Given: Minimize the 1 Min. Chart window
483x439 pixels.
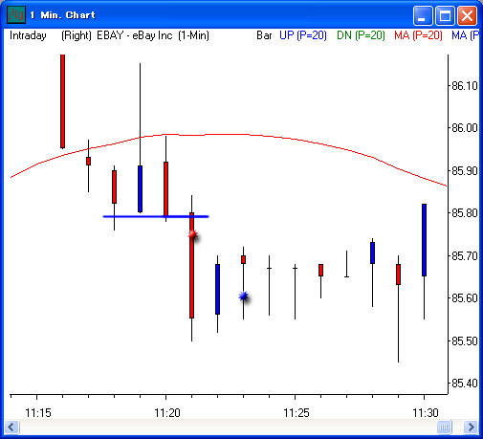Looking at the screenshot, I should 423,15.
